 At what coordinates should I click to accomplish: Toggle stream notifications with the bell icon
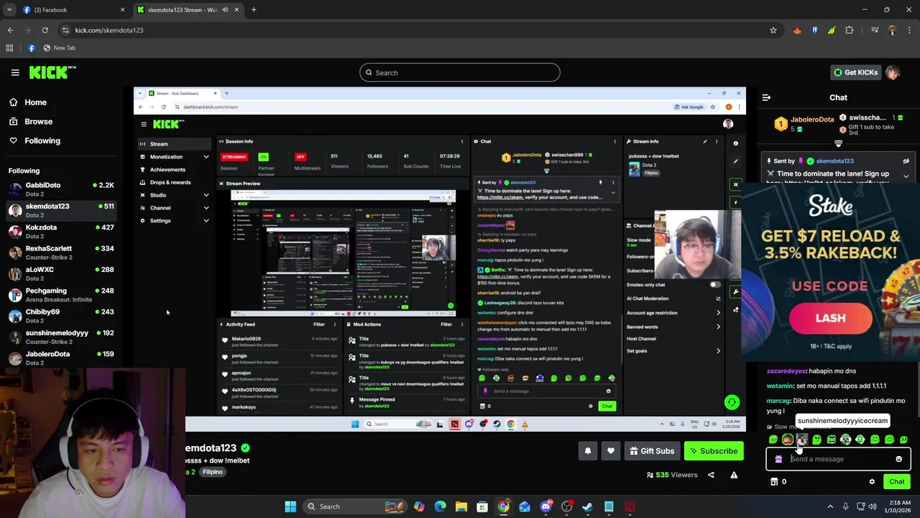pyautogui.click(x=587, y=451)
